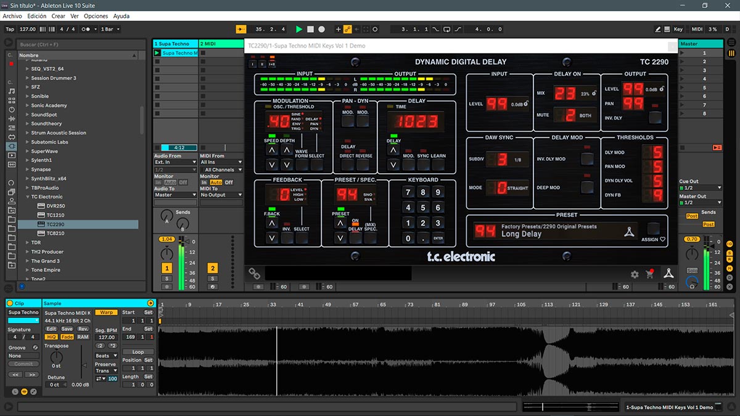Open the Ver menu

click(75, 16)
